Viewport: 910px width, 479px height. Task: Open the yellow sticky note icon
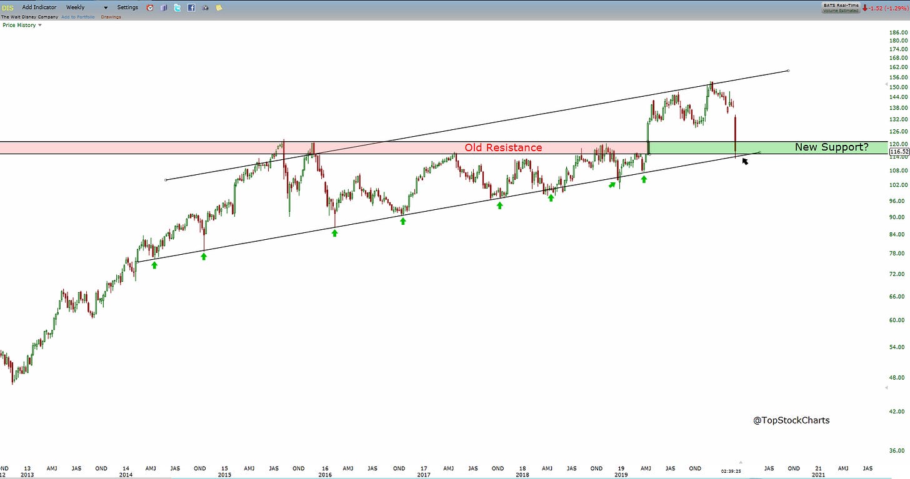[x=219, y=7]
